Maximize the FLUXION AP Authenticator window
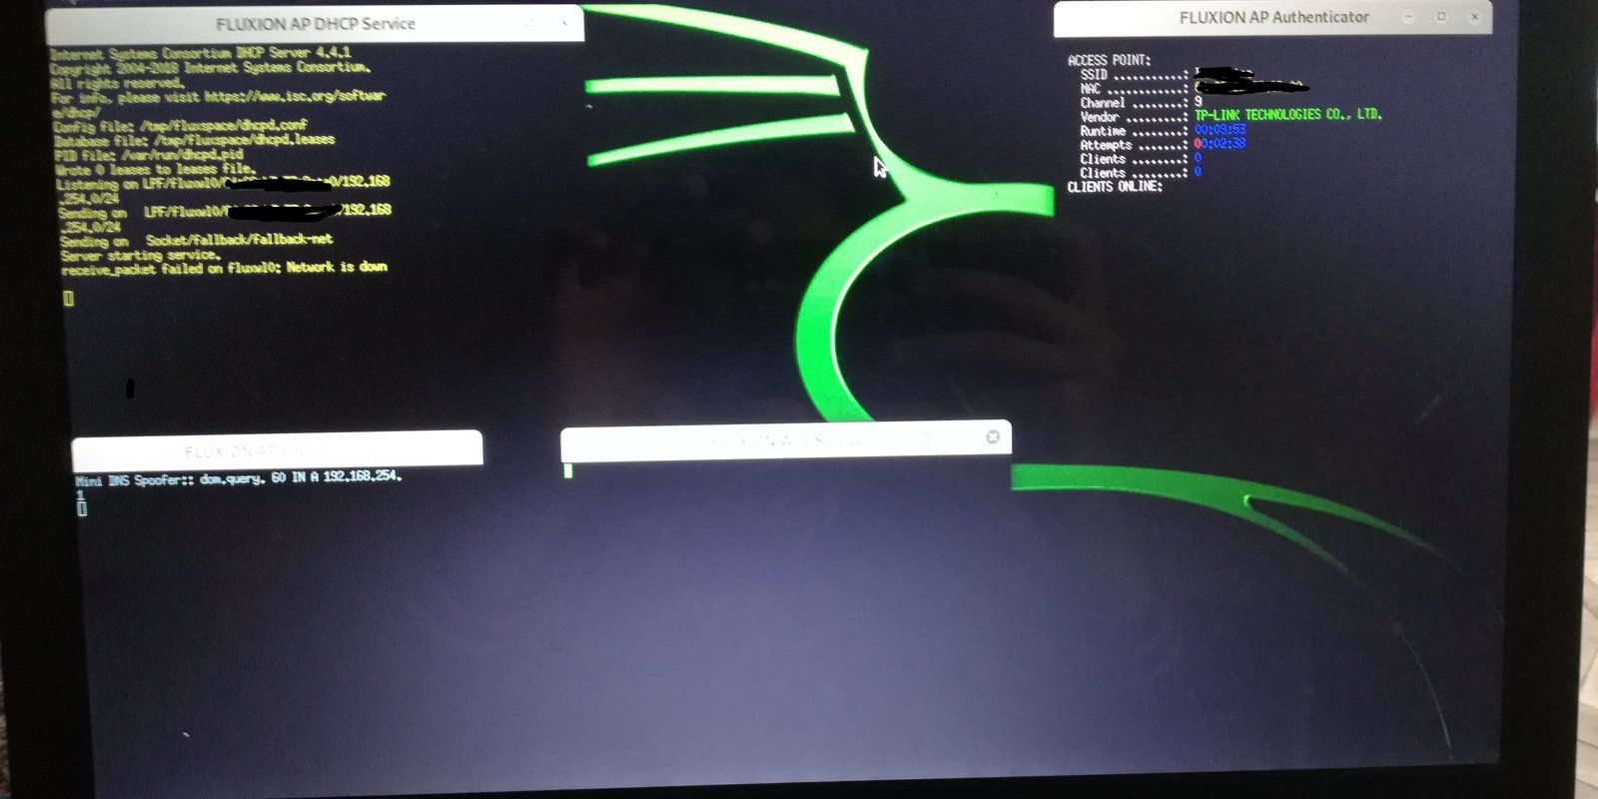The image size is (1598, 799). pyautogui.click(x=1441, y=17)
